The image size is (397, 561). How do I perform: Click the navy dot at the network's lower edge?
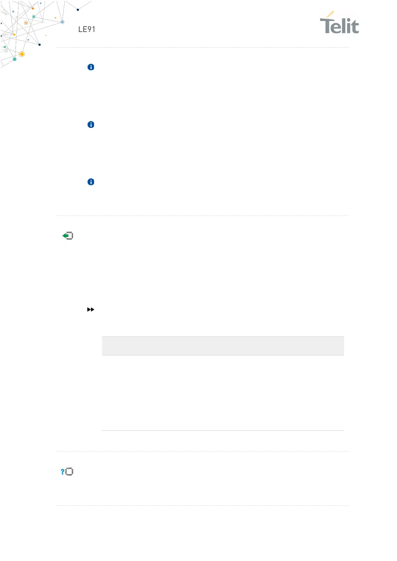40,45
